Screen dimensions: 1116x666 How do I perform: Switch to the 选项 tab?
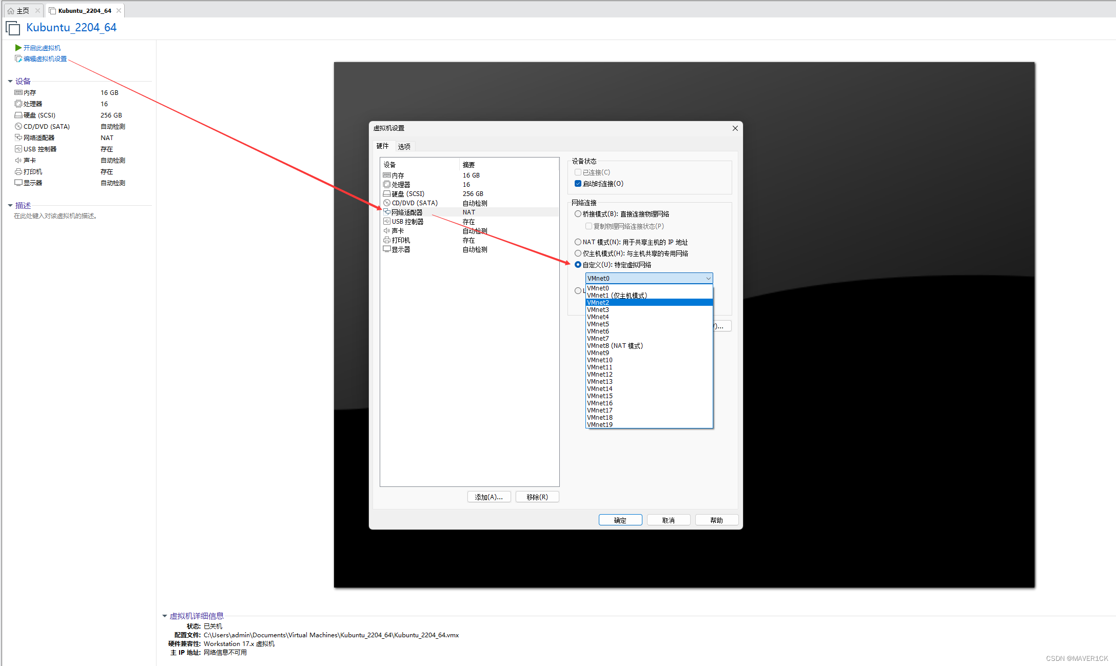pos(404,146)
